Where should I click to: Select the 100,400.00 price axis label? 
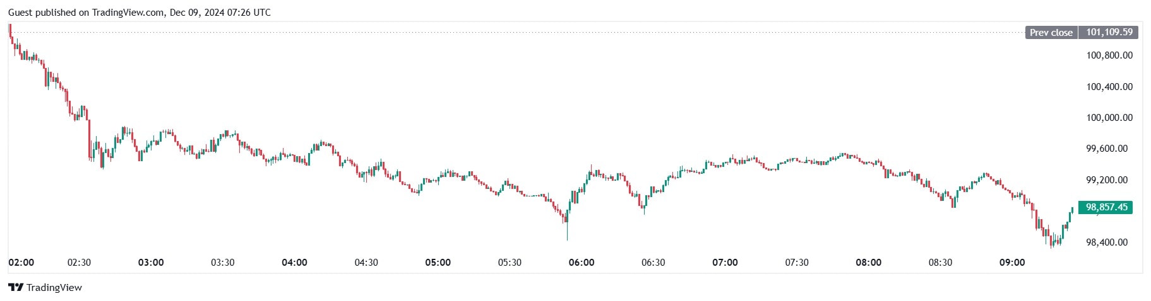tap(1109, 87)
